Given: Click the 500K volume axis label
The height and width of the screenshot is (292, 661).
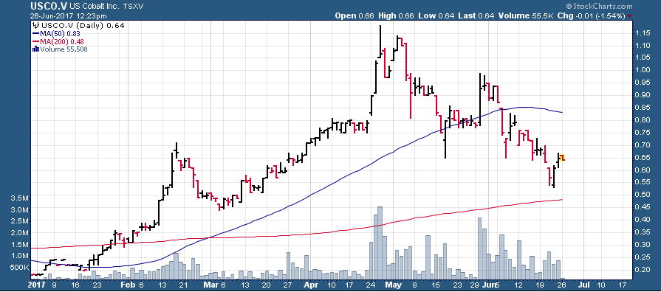Looking at the screenshot, I should [x=20, y=268].
